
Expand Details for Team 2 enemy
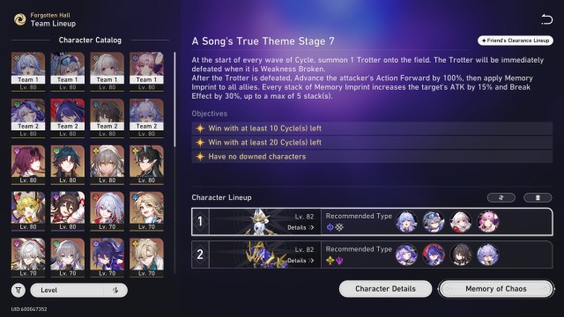(x=301, y=261)
